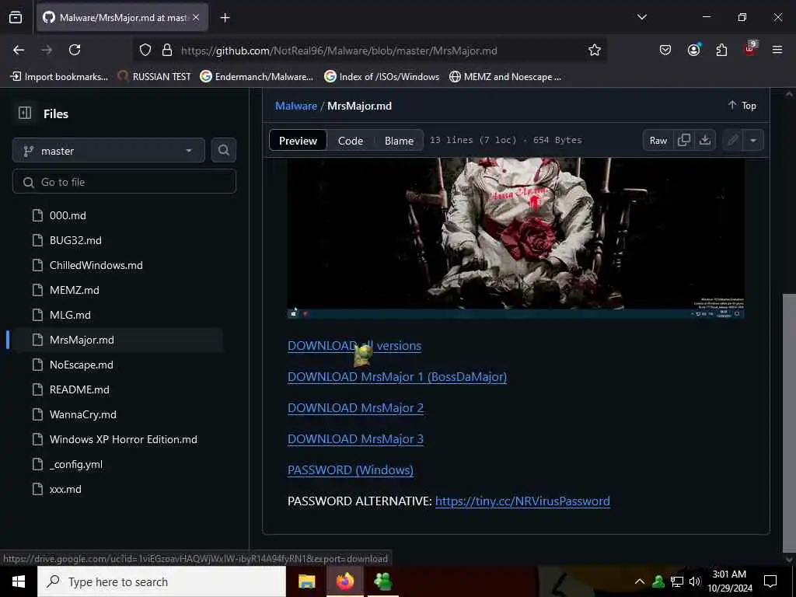Viewport: 796px width, 597px height.
Task: Open ChilledWindows.md file
Action: point(96,265)
